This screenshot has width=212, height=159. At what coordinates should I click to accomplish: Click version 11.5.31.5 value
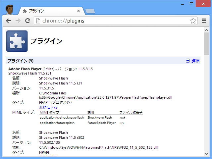coord(46,88)
